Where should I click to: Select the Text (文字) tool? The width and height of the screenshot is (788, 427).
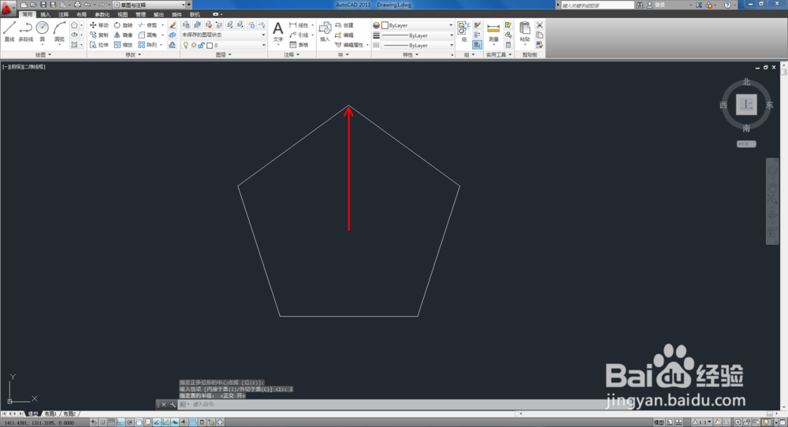278,32
